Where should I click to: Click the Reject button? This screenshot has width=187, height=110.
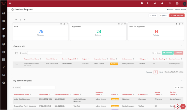pos(179,53)
